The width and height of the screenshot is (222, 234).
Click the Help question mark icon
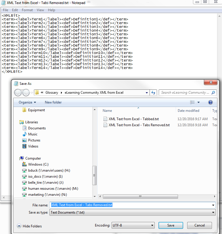(210, 102)
